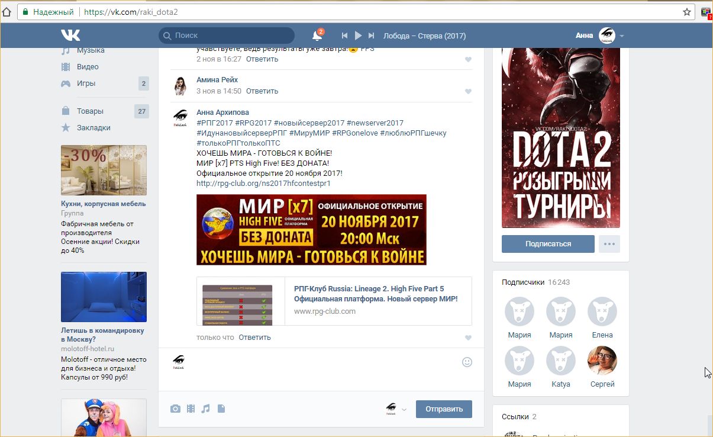Open the Закладки section

coord(93,127)
